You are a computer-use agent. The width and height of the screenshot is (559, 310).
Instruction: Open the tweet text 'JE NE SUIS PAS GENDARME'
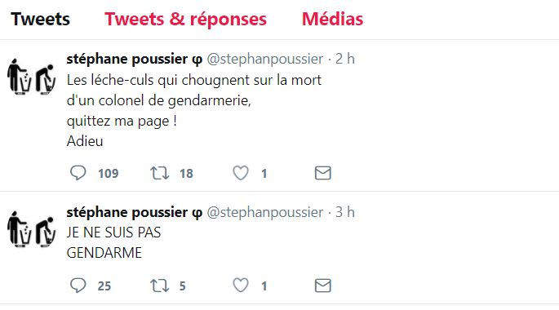[x=113, y=242]
